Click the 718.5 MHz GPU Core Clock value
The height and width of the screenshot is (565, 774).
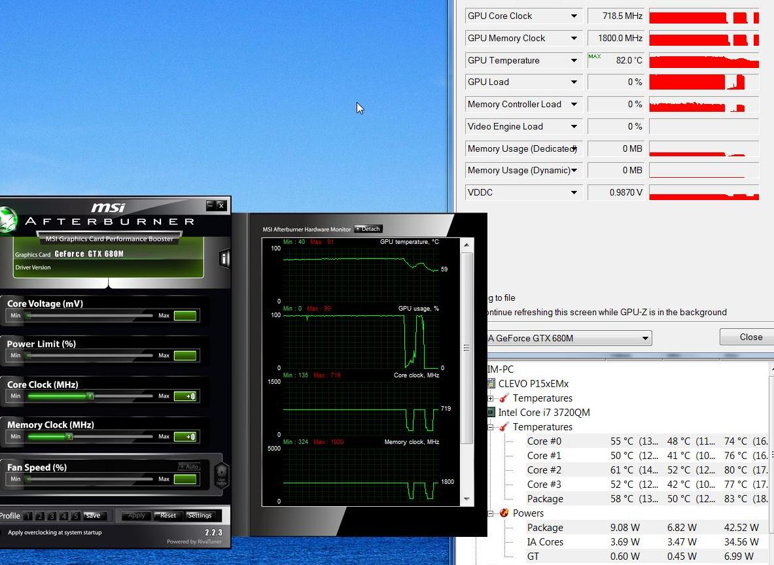616,16
